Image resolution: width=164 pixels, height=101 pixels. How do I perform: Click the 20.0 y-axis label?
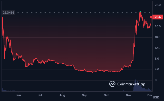[x=158, y=26]
